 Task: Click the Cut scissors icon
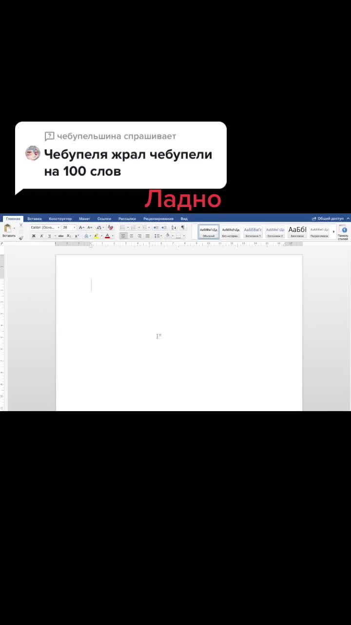[x=21, y=226]
